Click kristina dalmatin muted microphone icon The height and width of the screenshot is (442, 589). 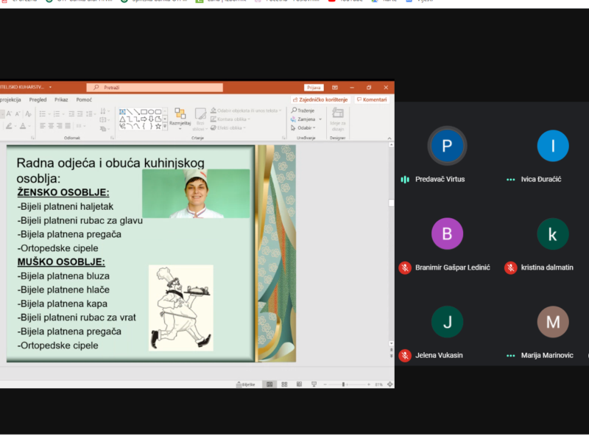[x=510, y=267]
